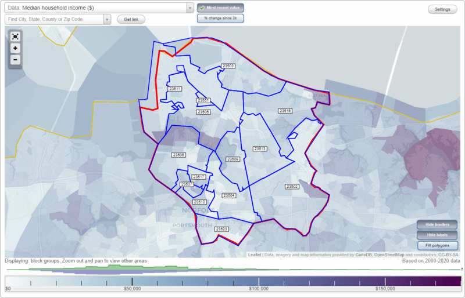465x298 pixels.
Task: Click the Fill polygons button
Action: coord(437,246)
